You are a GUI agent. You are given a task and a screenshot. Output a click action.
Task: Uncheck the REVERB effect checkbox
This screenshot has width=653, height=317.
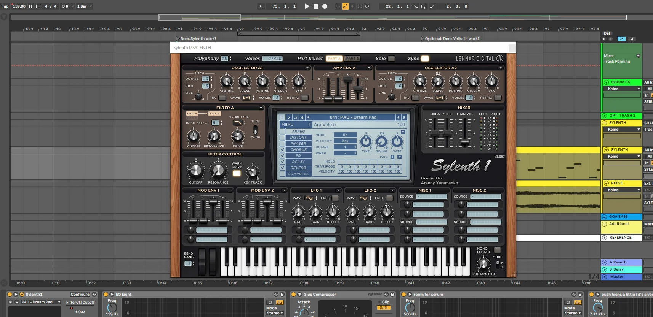282,168
